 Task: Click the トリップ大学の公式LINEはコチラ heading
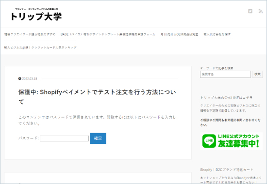pos(226,98)
